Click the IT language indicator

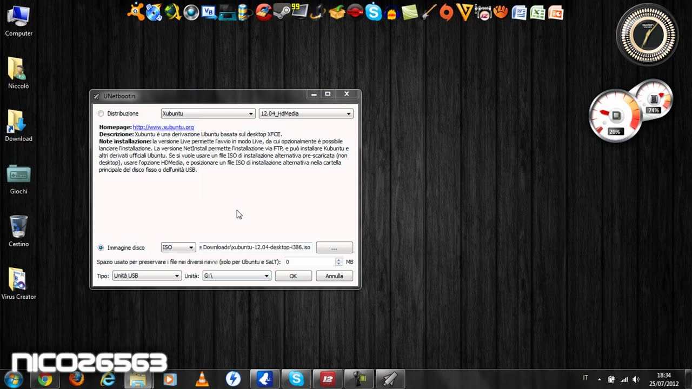pyautogui.click(x=585, y=378)
